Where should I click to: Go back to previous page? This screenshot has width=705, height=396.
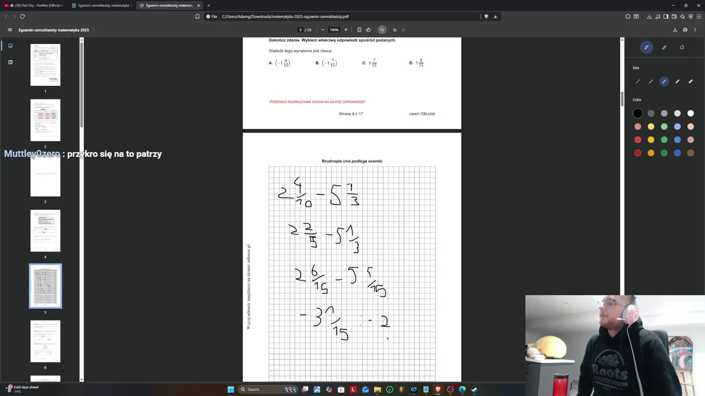(7, 16)
